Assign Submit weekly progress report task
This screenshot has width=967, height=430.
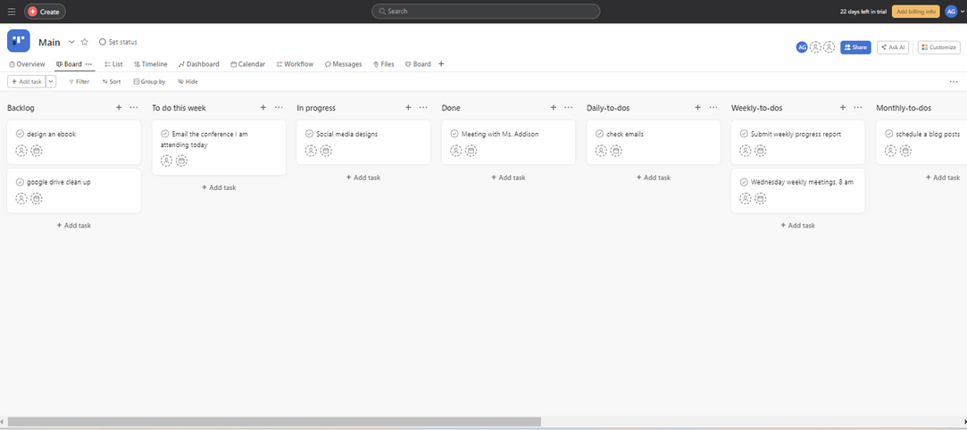[x=745, y=150]
